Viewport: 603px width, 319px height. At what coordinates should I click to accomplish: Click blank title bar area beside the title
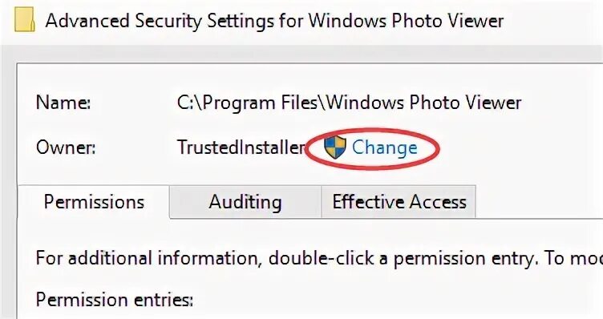(553, 21)
